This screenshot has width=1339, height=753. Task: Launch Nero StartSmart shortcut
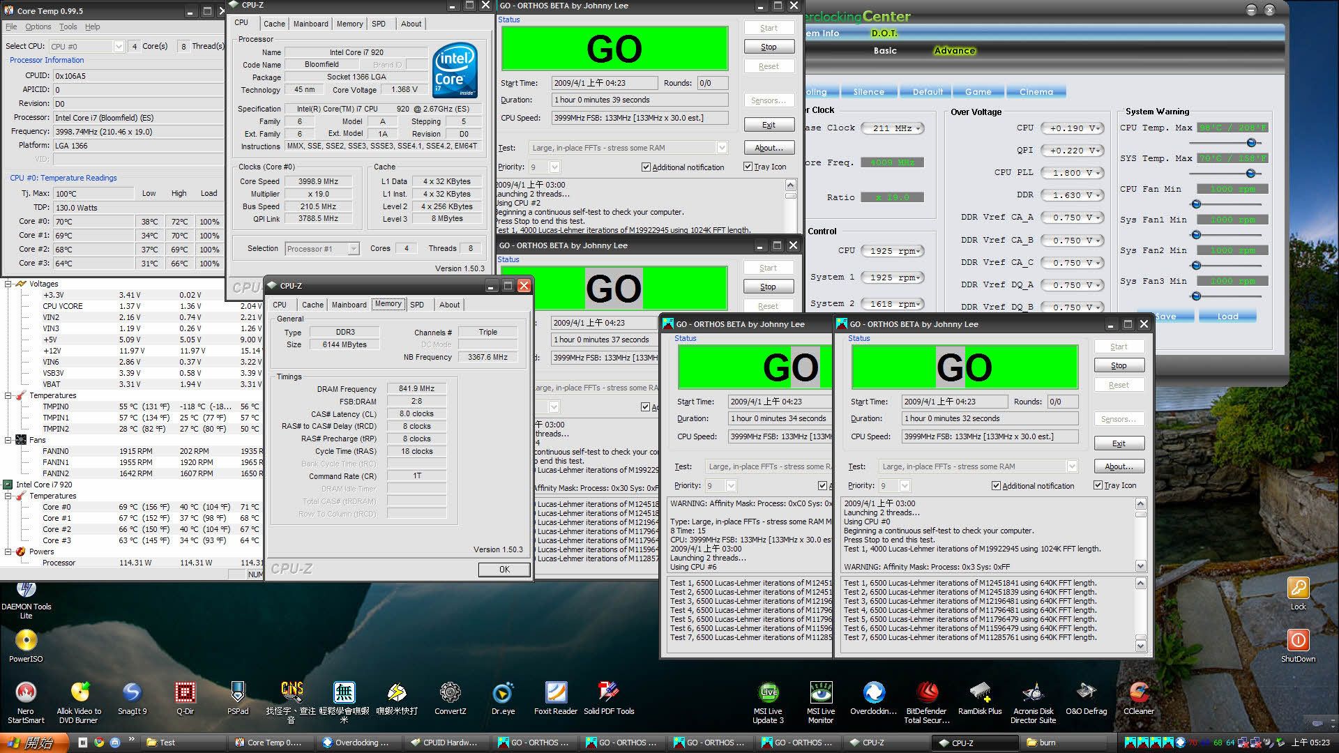tap(26, 702)
